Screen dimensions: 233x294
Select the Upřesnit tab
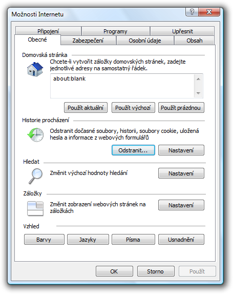pyautogui.click(x=182, y=31)
